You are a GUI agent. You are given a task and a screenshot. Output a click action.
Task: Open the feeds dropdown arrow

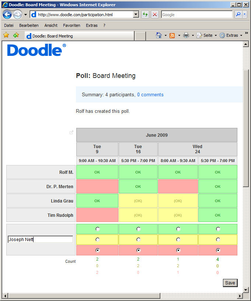pos(179,36)
